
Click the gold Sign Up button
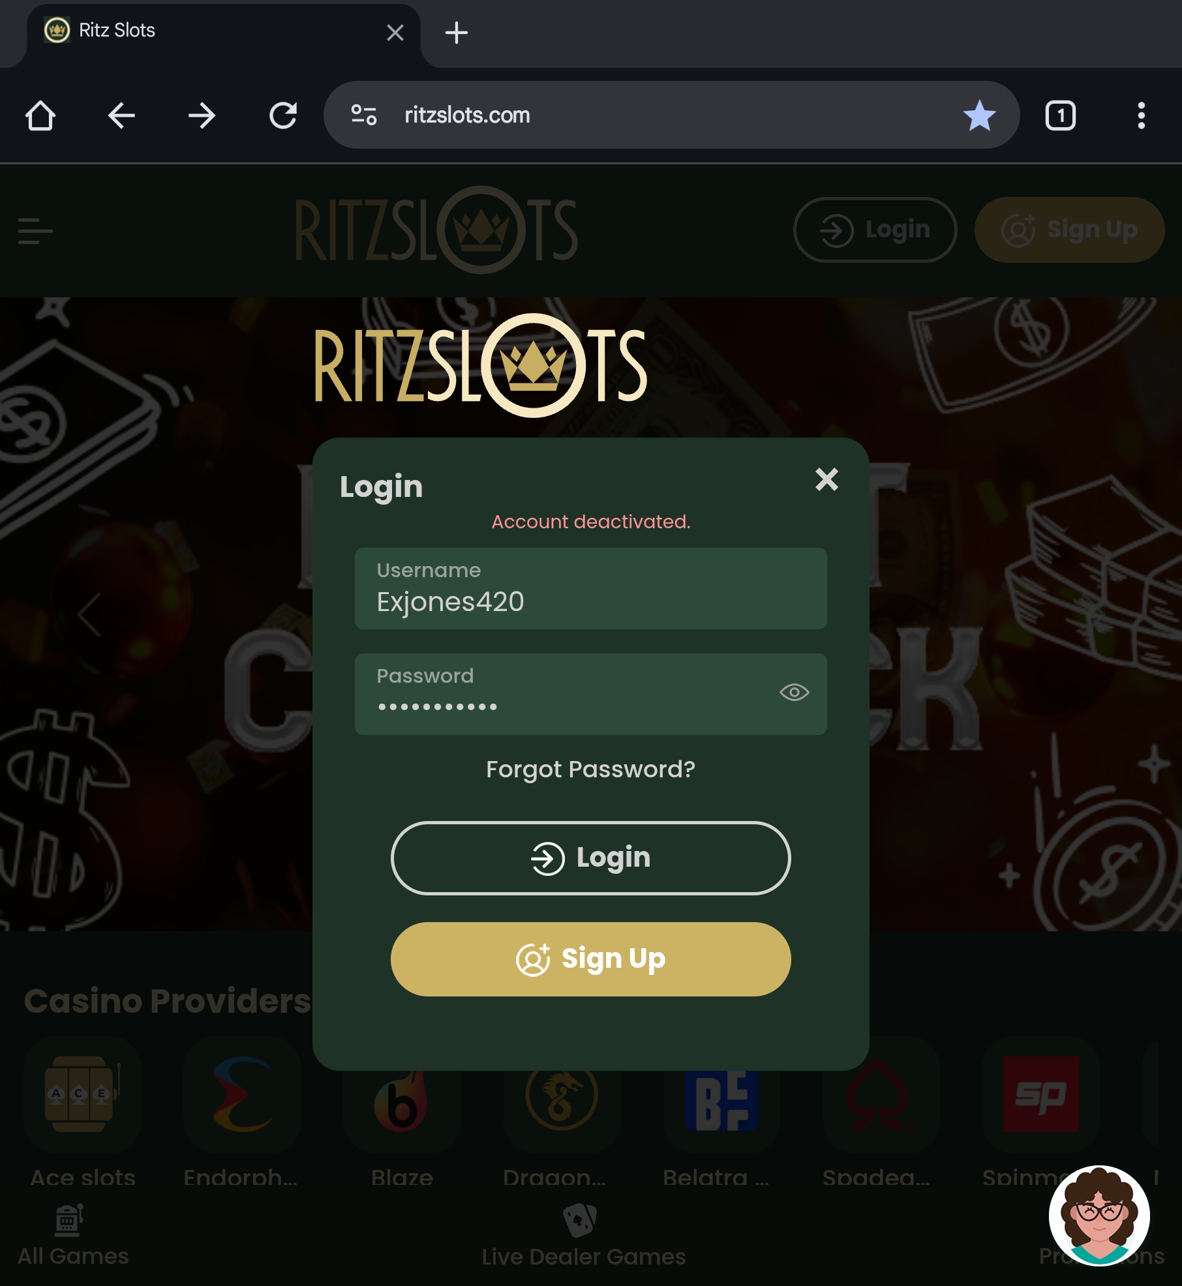pyautogui.click(x=591, y=959)
